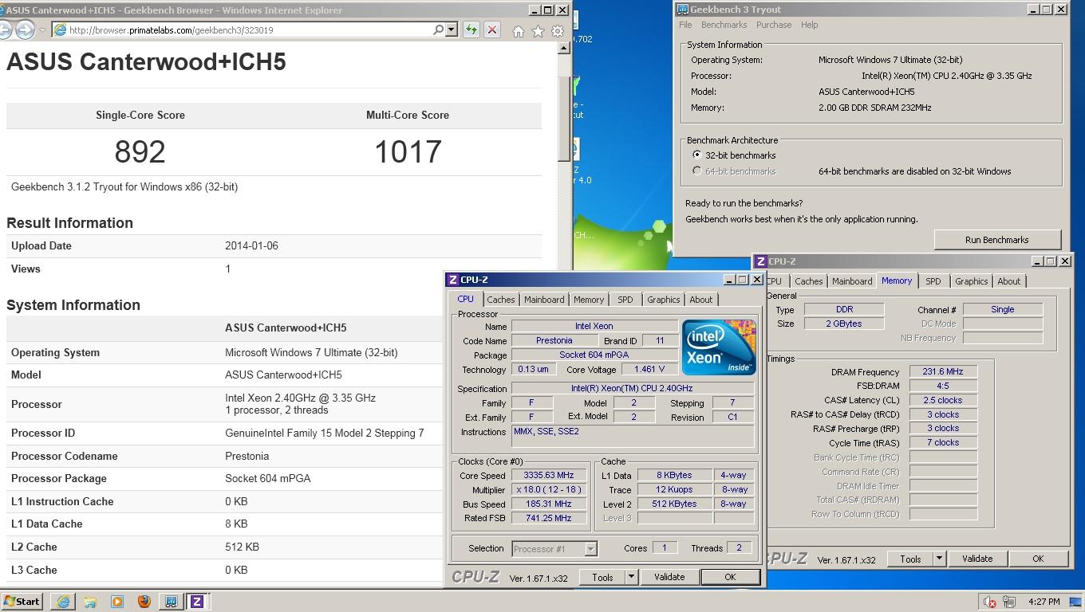
Task: Expand the Tools arrow in front CPU-Z window
Action: [631, 577]
